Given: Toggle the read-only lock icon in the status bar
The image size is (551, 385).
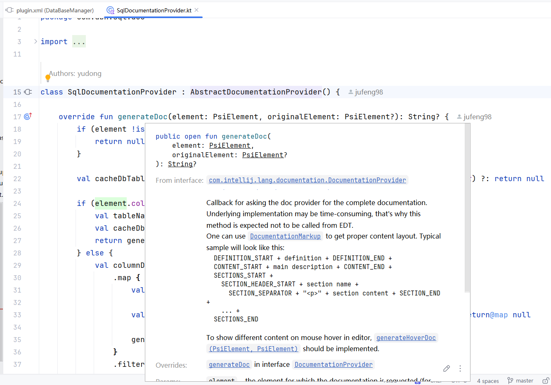Looking at the screenshot, I should coord(546,380).
